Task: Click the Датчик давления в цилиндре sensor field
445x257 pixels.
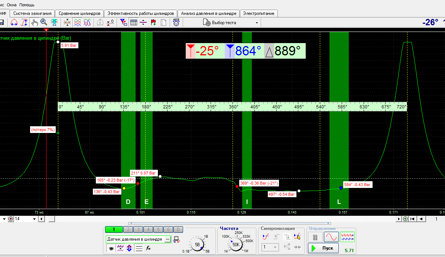Action: point(135,239)
